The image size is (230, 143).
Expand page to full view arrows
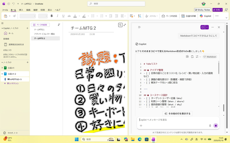click(x=125, y=25)
